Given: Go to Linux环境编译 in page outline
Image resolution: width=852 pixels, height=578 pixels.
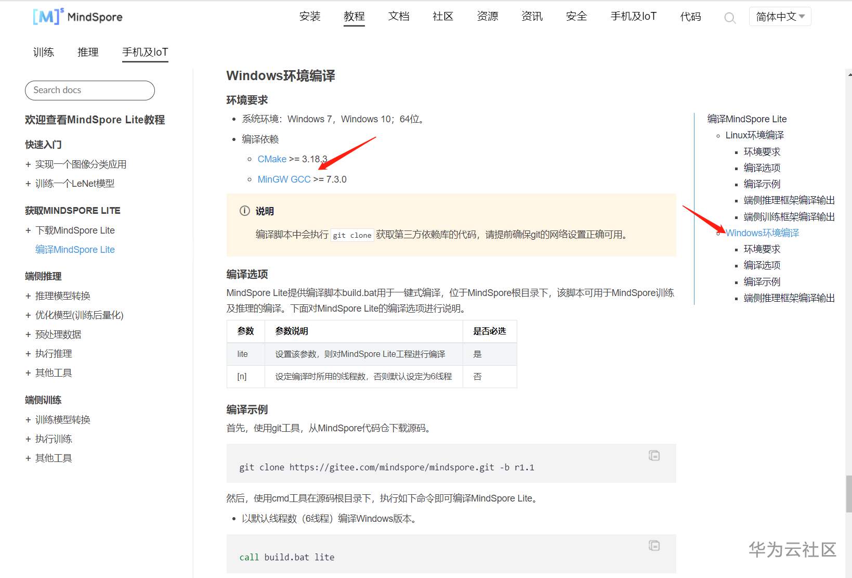Looking at the screenshot, I should [754, 135].
